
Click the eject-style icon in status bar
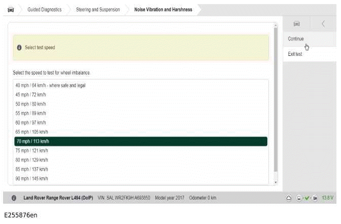(288, 198)
